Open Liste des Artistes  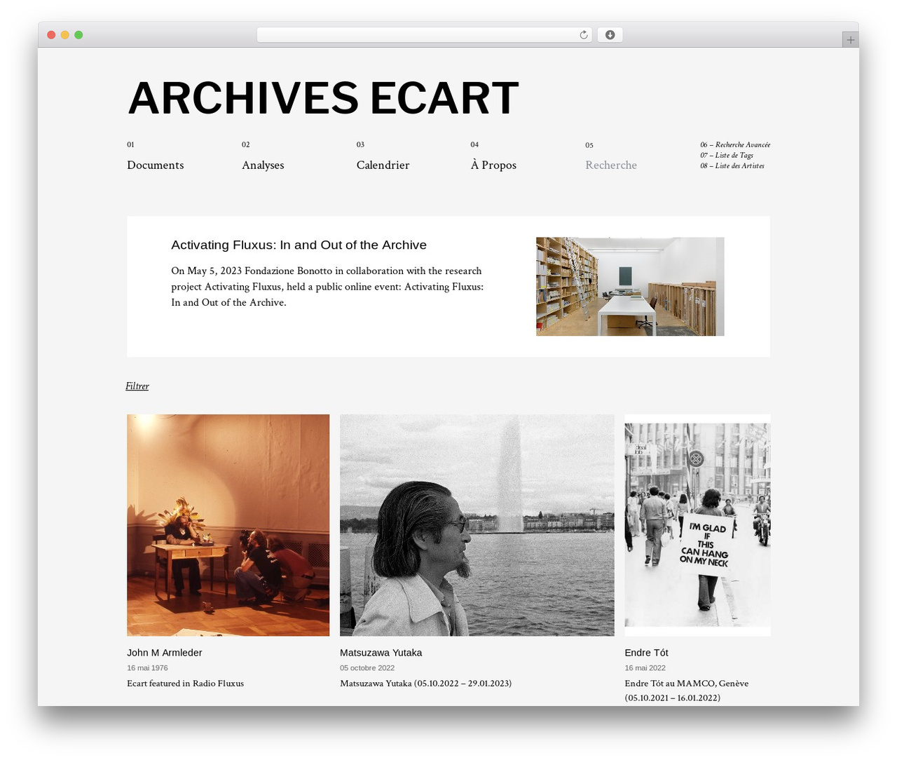[732, 165]
